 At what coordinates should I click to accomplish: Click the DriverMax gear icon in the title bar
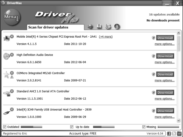click(3, 3)
